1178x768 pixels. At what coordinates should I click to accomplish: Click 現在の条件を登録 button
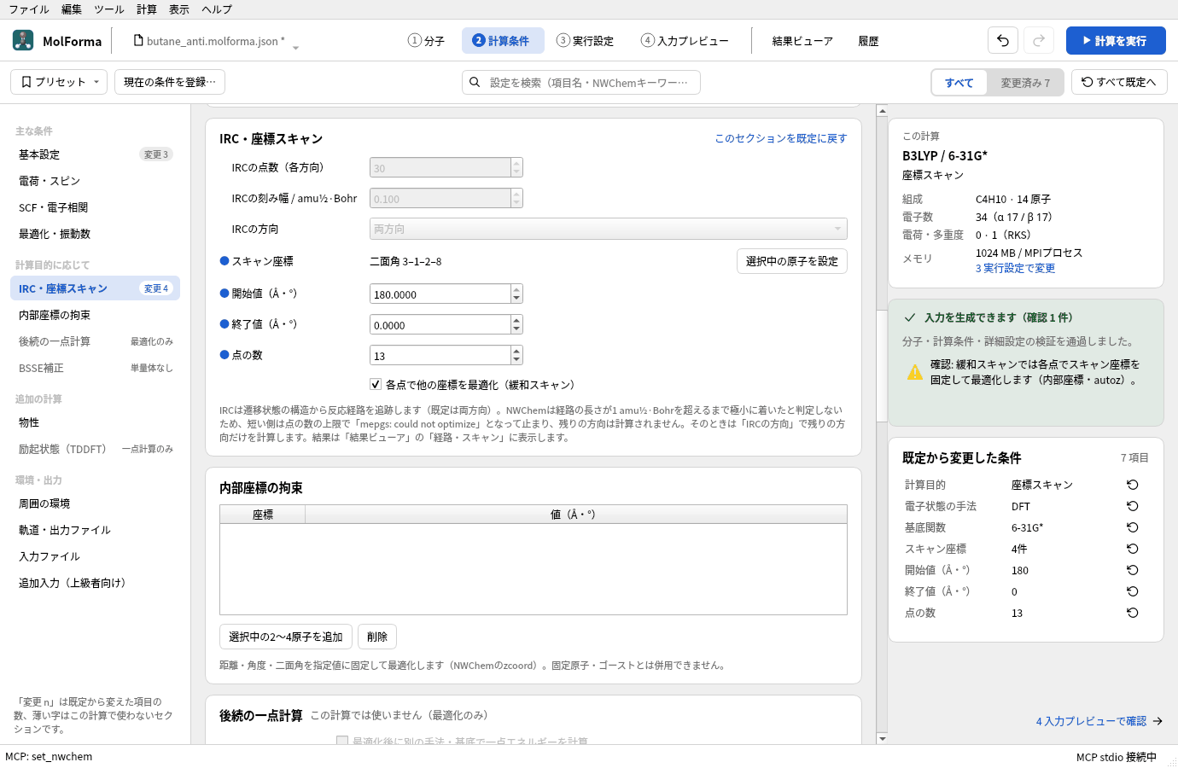pyautogui.click(x=170, y=82)
